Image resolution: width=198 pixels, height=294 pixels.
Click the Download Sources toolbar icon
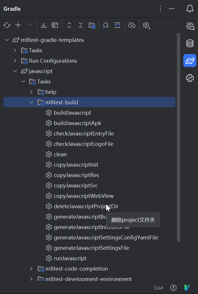pyautogui.click(x=44, y=25)
